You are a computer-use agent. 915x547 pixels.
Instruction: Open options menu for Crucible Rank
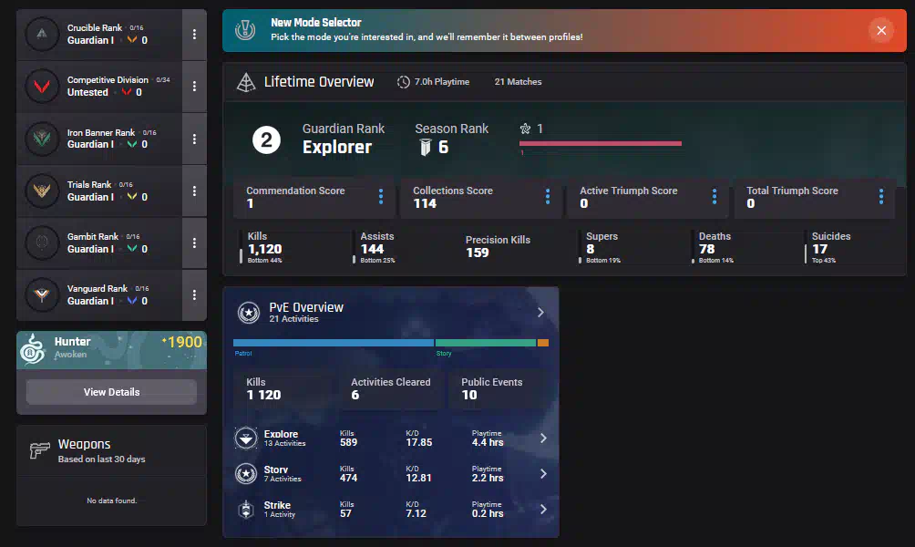[194, 35]
